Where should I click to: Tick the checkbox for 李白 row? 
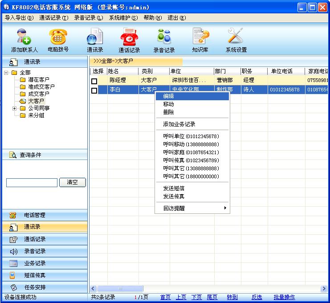tap(94, 90)
